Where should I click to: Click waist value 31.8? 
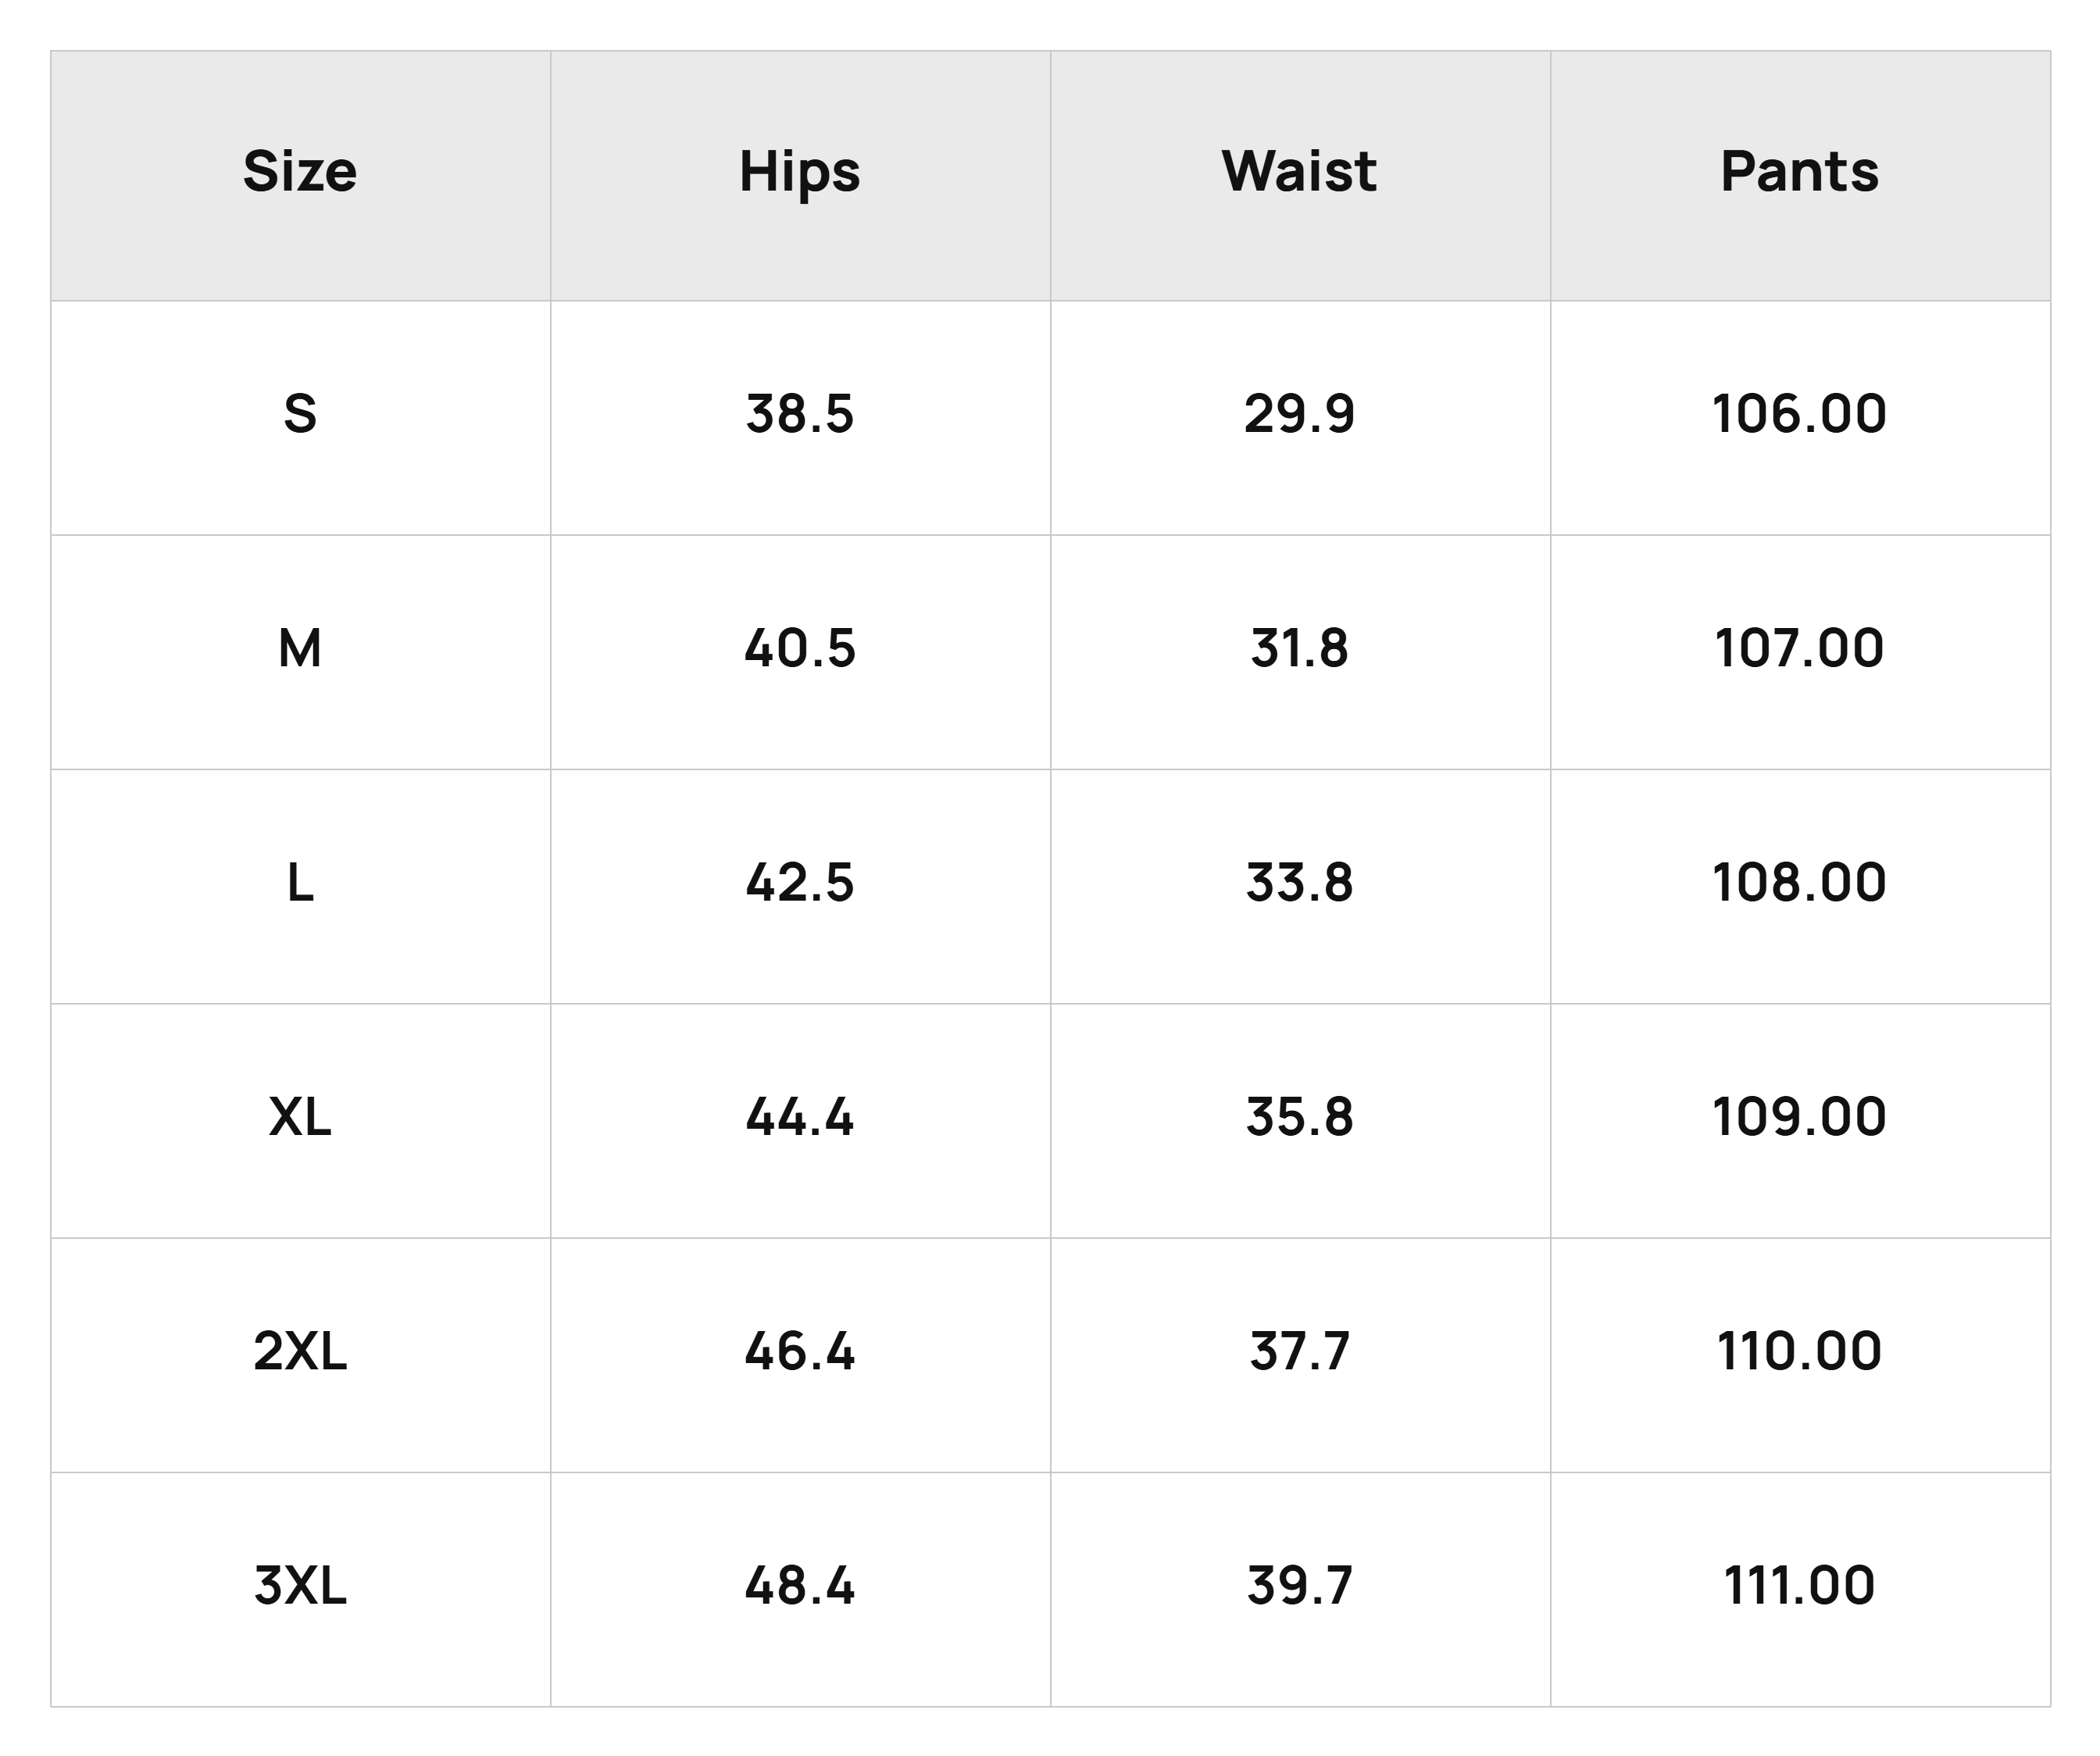coord(1299,648)
